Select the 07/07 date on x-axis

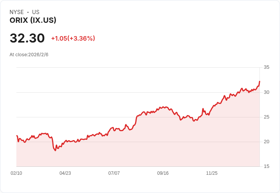(114, 173)
